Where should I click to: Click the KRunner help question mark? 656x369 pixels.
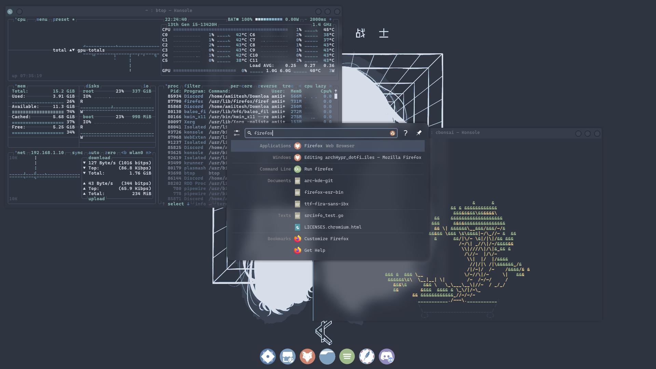[406, 133]
